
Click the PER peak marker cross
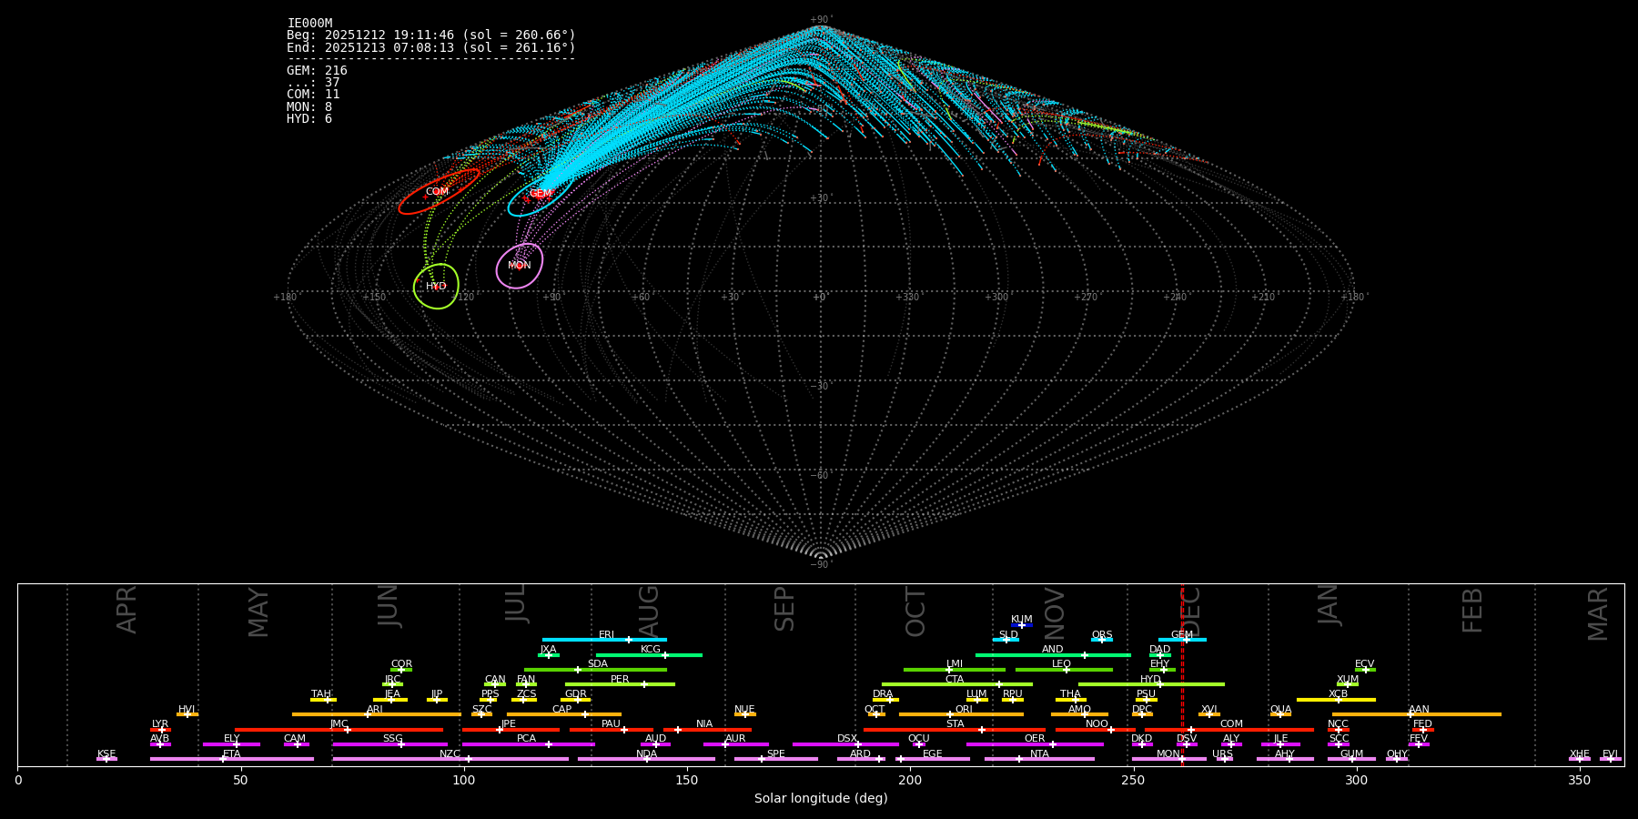coord(644,684)
